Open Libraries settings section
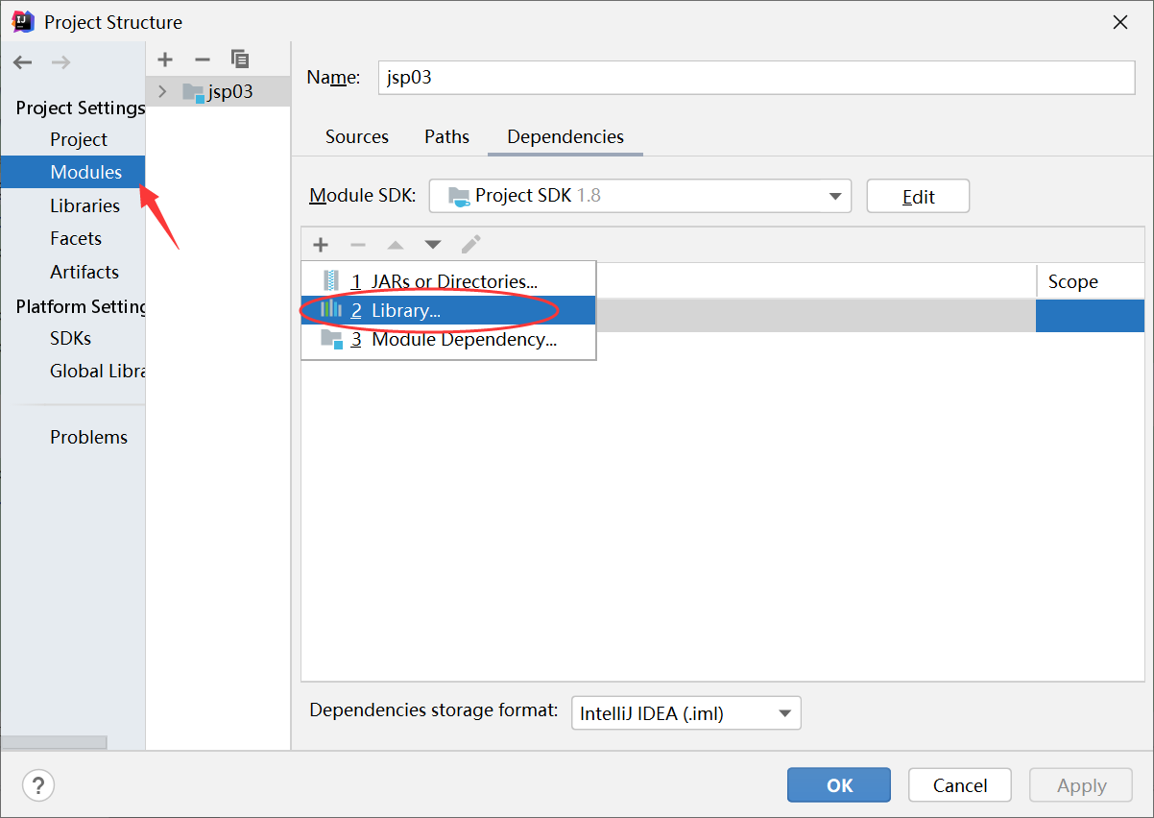1154x818 pixels. [84, 205]
